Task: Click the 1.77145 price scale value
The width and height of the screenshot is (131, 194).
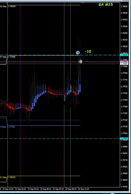Action: coord(124,127)
